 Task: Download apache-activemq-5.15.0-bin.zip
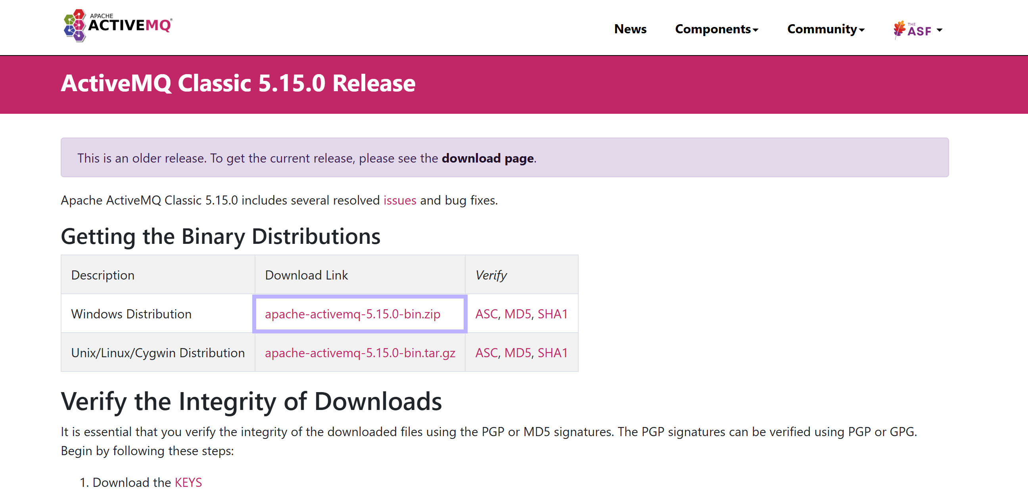352,314
